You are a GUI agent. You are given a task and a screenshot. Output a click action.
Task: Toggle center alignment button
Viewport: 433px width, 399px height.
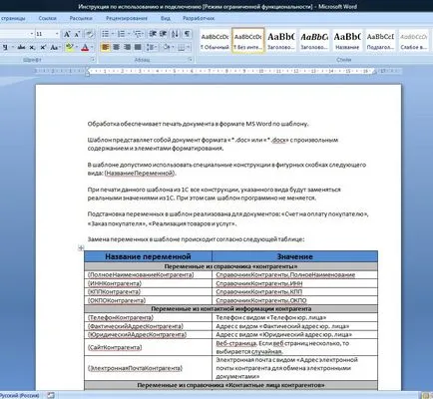pyautogui.click(x=116, y=48)
